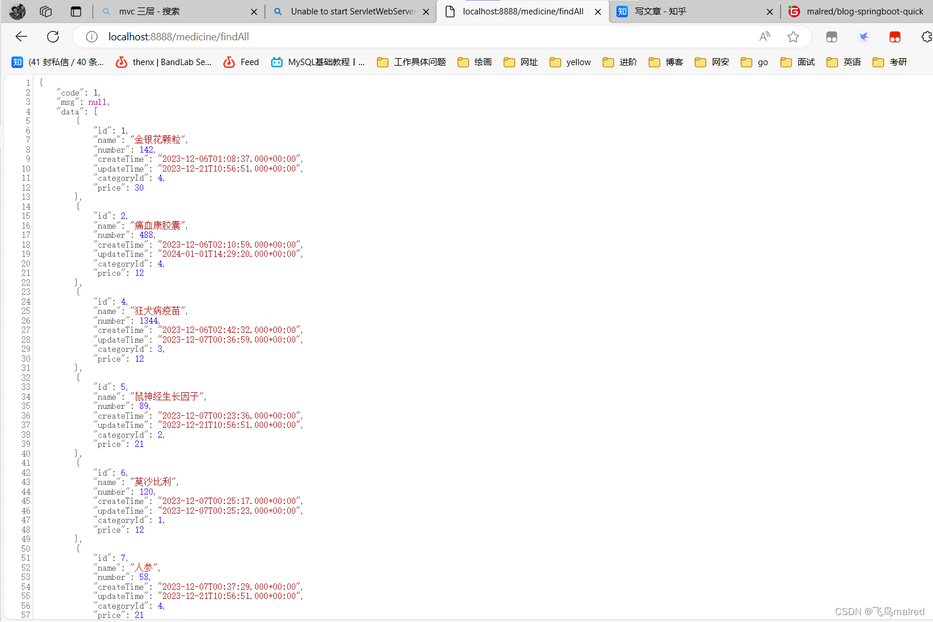Open the '进阶' bookmark folder
Screen dimensions: 933x622
pos(619,62)
